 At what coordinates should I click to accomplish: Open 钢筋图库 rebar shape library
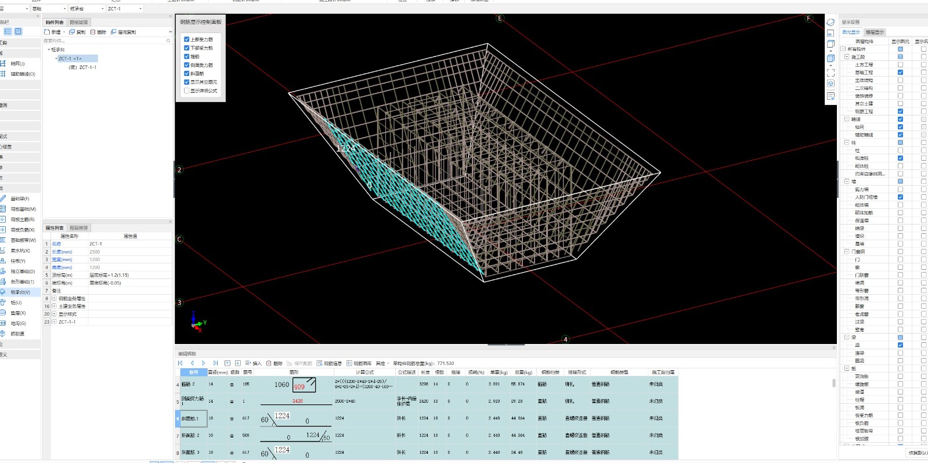point(359,363)
